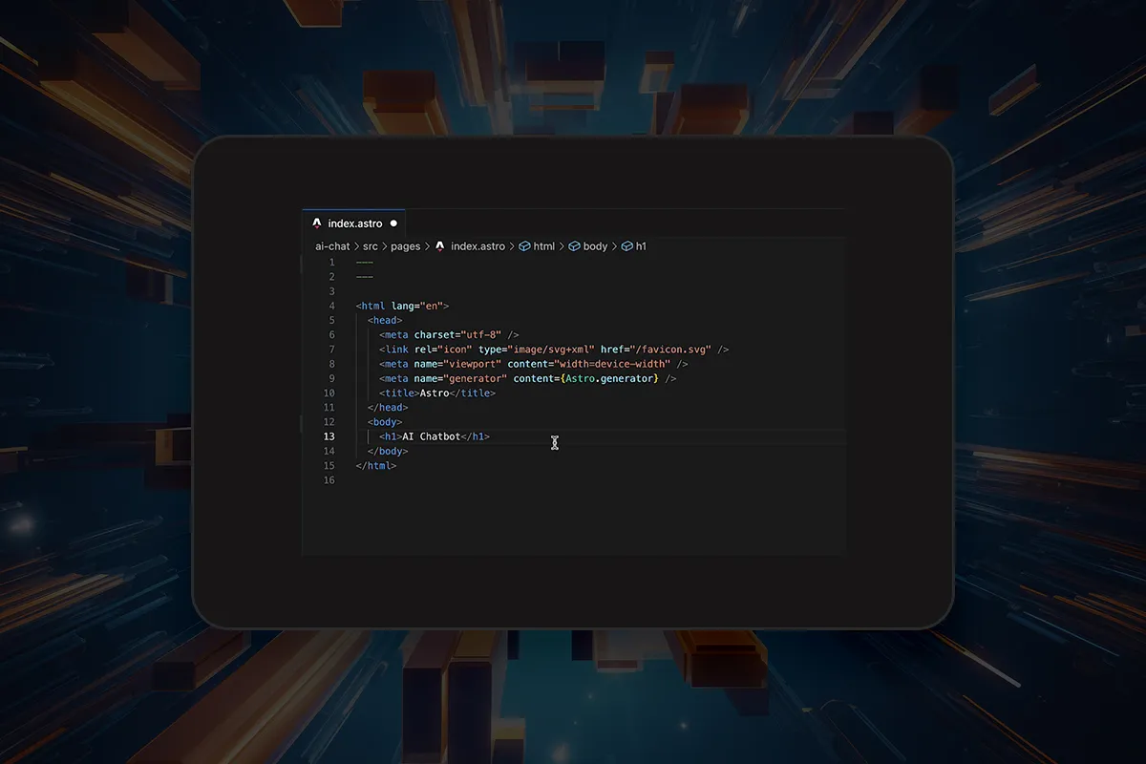Click the unsaved dot on index.astro tab
The height and width of the screenshot is (764, 1146).
point(393,223)
